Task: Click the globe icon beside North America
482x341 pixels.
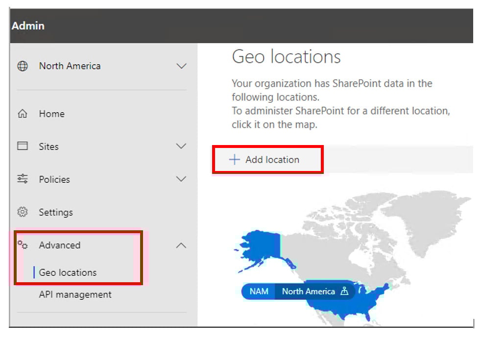Action: pos(23,66)
